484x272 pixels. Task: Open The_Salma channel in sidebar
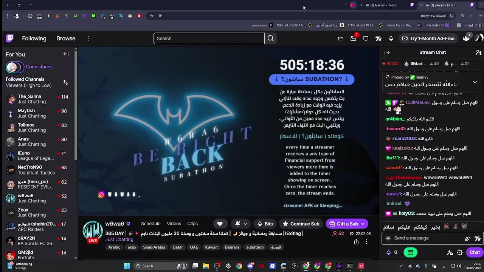click(38, 99)
